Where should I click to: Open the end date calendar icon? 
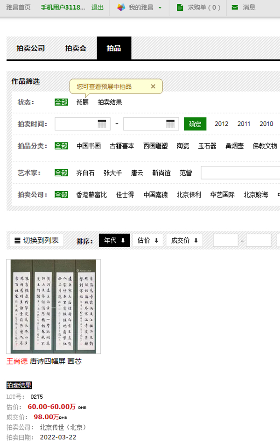pos(170,124)
